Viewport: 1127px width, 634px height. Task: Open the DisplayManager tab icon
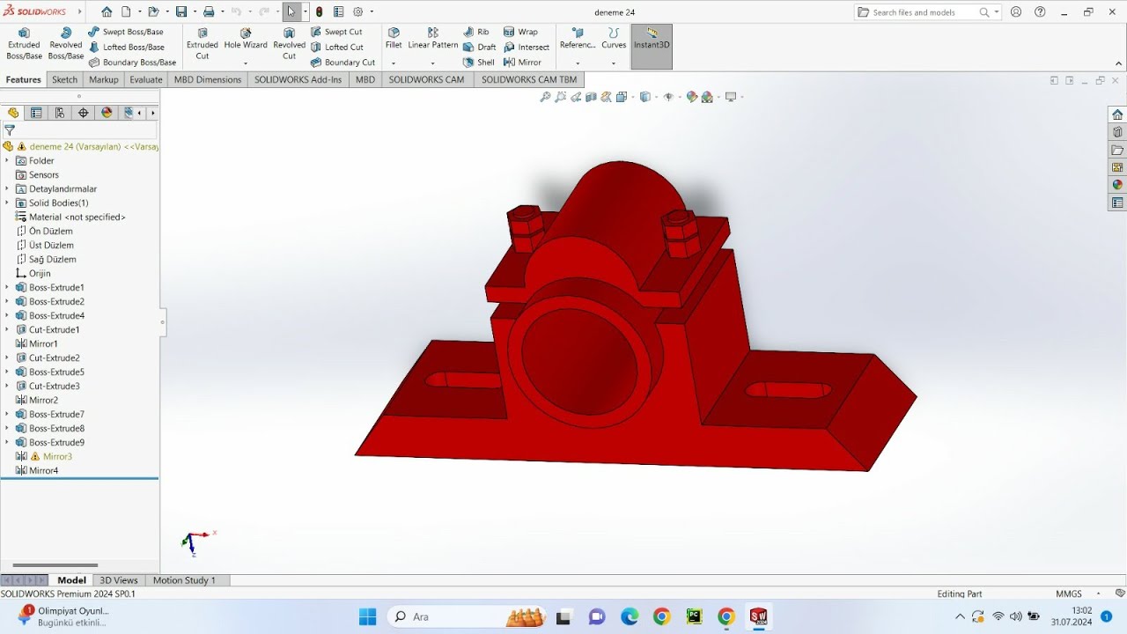click(107, 113)
